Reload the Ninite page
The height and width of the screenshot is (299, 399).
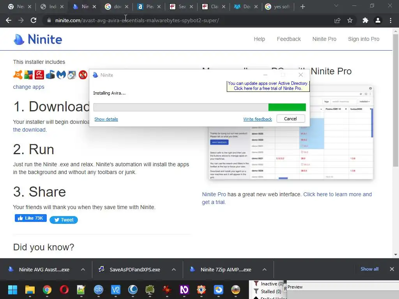pos(34,20)
